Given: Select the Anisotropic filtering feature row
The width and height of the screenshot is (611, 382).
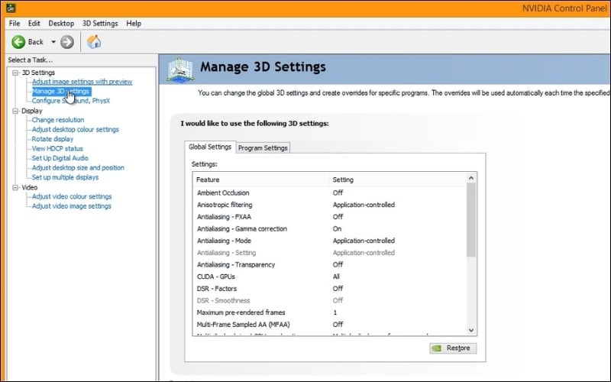Looking at the screenshot, I should [x=330, y=205].
